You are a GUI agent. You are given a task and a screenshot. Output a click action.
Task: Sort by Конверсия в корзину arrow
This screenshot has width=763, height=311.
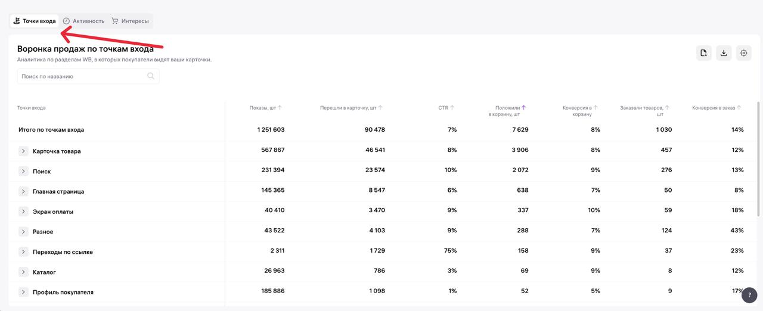click(x=595, y=108)
